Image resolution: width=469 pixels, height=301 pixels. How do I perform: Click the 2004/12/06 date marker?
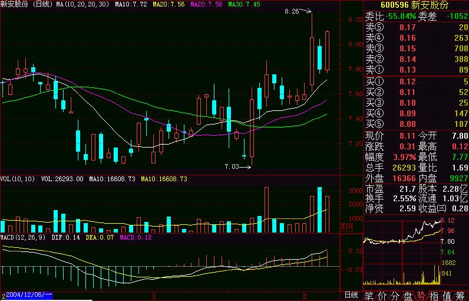click(x=29, y=295)
